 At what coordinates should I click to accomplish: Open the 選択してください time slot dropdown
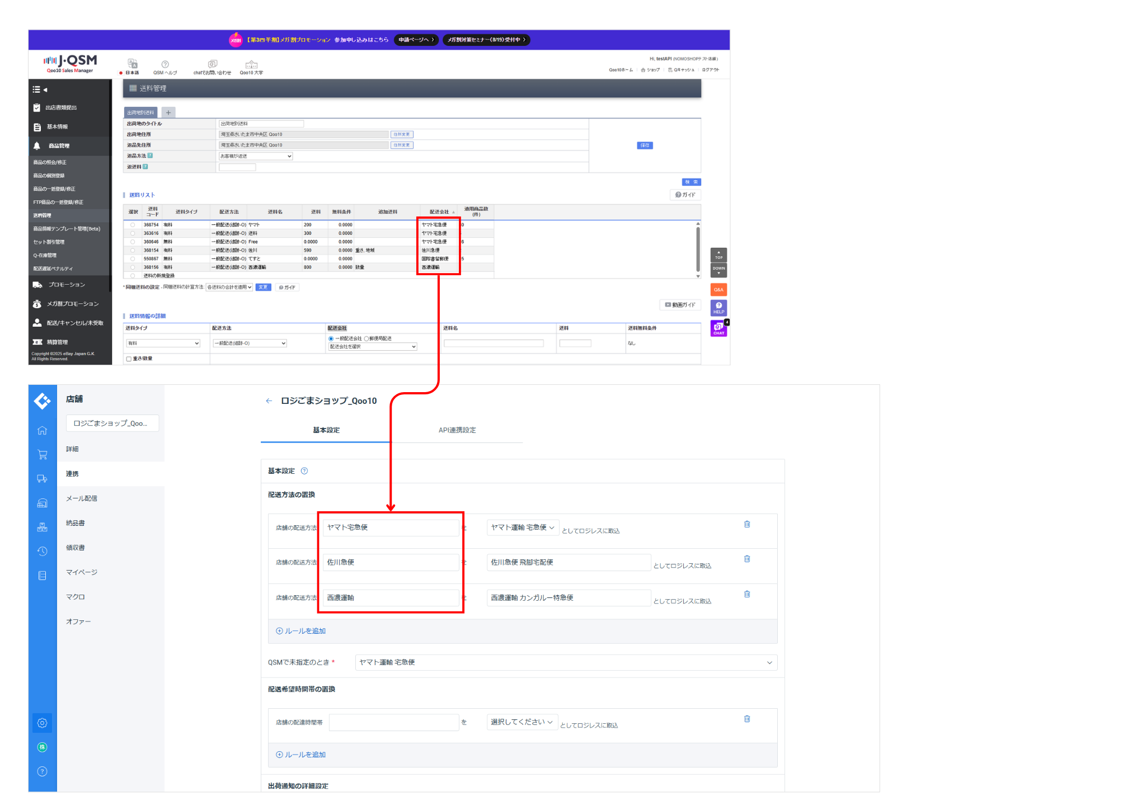tap(522, 722)
